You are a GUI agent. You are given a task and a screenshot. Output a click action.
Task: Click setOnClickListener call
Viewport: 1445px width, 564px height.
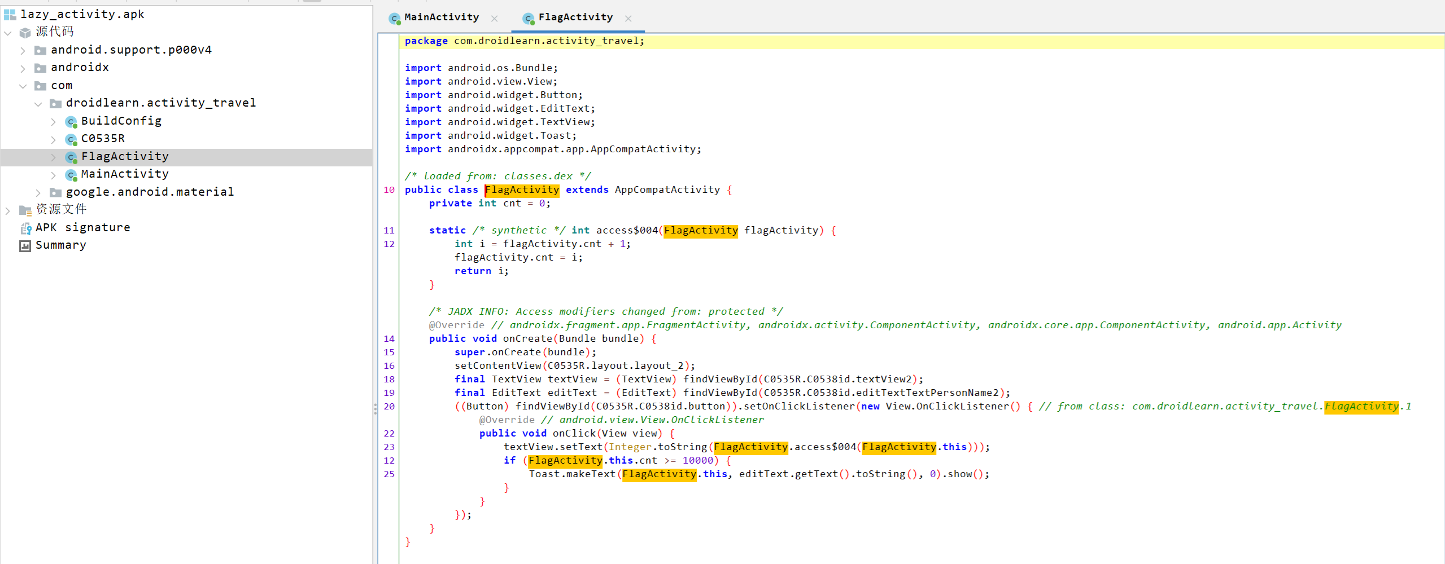tap(799, 407)
